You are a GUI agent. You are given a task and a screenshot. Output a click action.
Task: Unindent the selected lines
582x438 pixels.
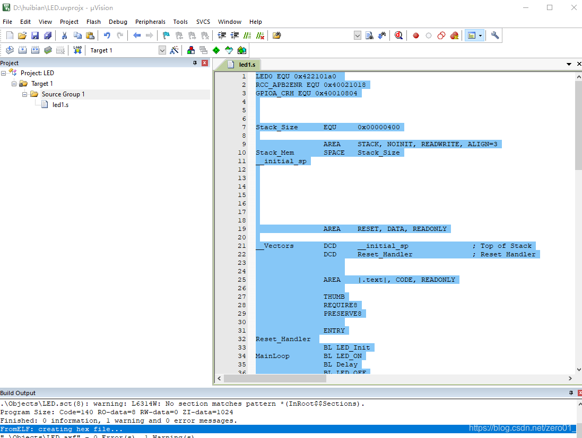234,35
